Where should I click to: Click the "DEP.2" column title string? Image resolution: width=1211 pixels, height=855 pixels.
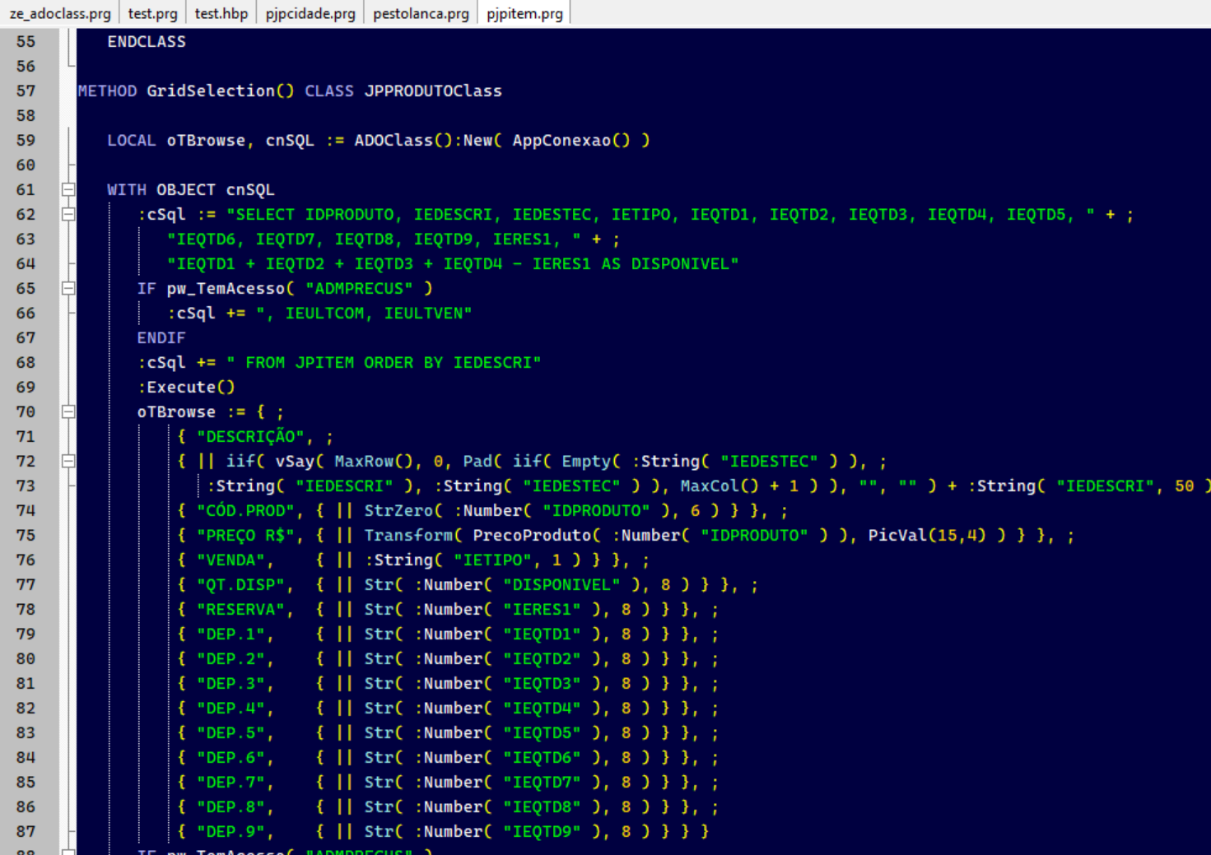click(231, 658)
